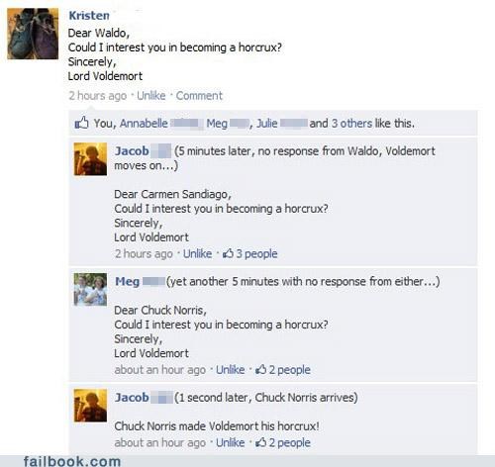The width and height of the screenshot is (495, 467).
Task: Open Annabelle's profile from likes list
Action: coord(144,124)
